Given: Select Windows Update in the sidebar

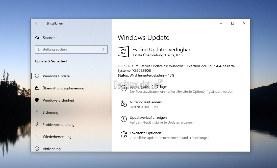Looking at the screenshot, I should click(56, 76).
